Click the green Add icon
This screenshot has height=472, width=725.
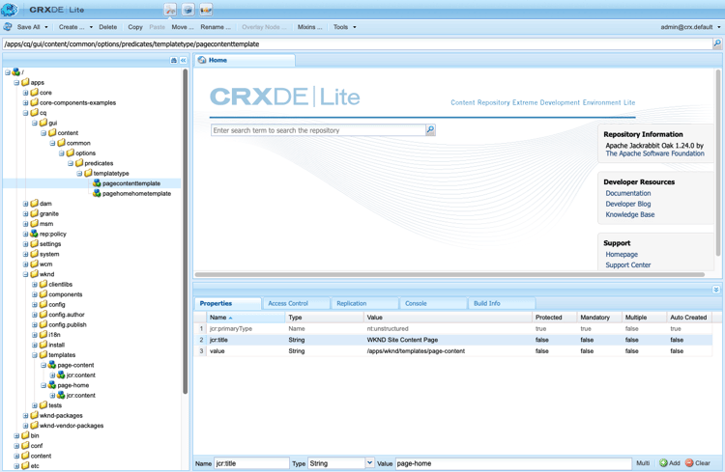[663, 462]
